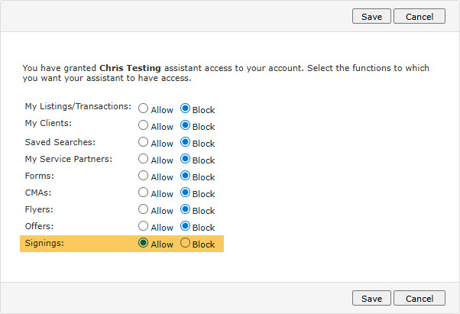Choose Block for Forms
Screen dimensions: 460x314
tap(185, 176)
